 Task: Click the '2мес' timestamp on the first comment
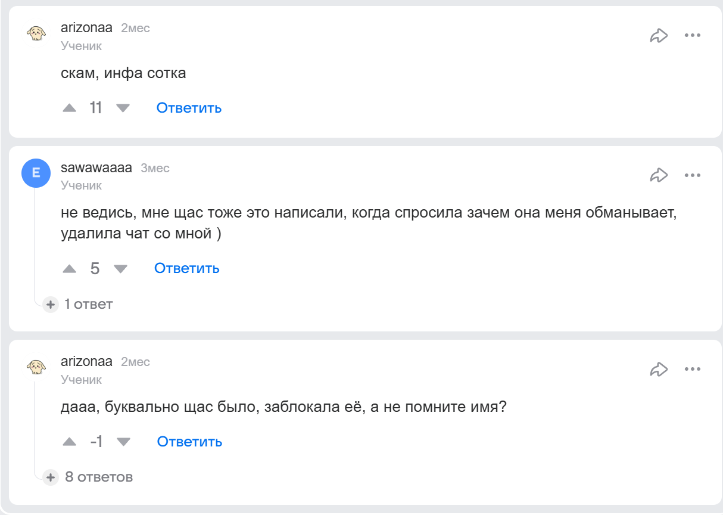click(x=136, y=27)
